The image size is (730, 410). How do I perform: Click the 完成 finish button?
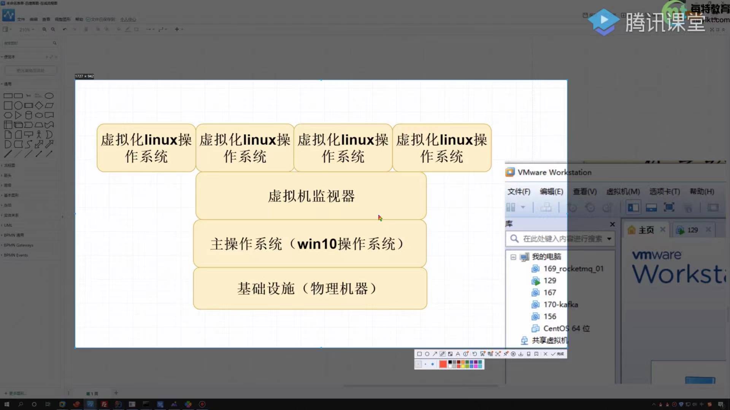[x=557, y=354]
